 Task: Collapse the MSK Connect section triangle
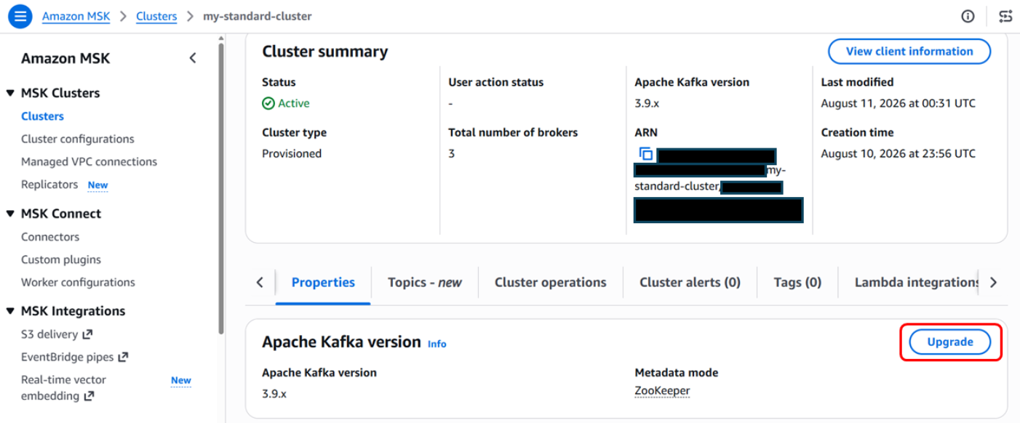pyautogui.click(x=10, y=214)
